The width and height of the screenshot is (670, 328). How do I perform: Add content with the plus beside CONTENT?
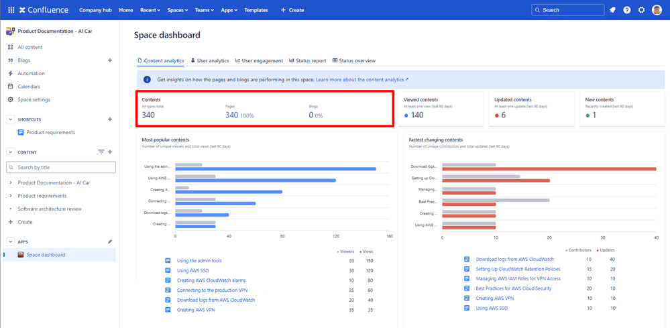pyautogui.click(x=110, y=152)
